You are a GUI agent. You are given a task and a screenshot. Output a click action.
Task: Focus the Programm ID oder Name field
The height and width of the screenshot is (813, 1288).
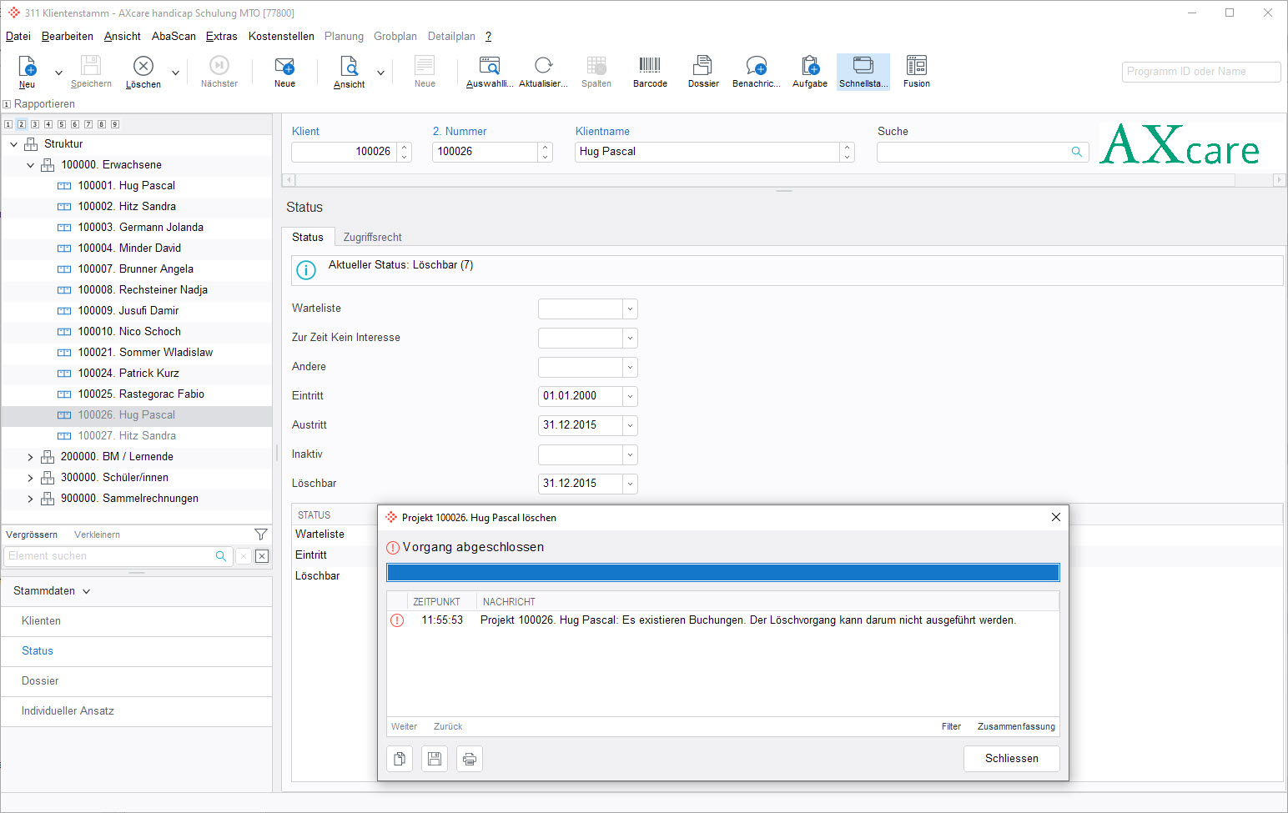coord(1201,72)
